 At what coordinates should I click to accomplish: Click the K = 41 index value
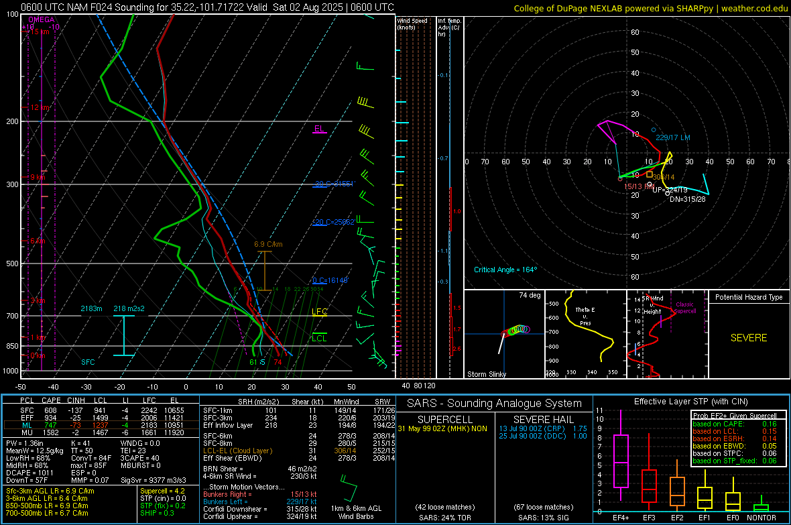point(80,443)
